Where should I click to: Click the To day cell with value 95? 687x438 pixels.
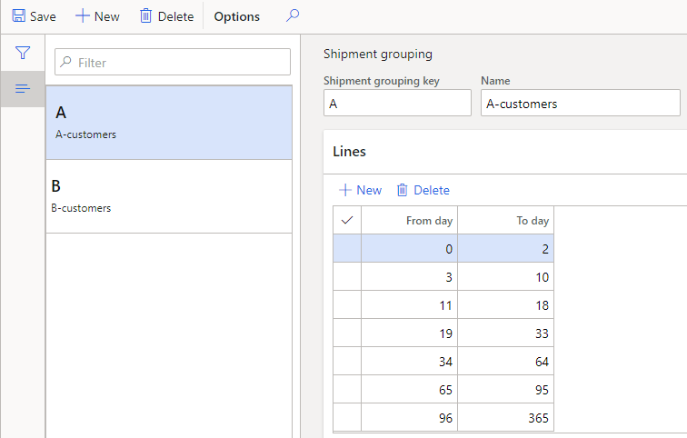(505, 389)
